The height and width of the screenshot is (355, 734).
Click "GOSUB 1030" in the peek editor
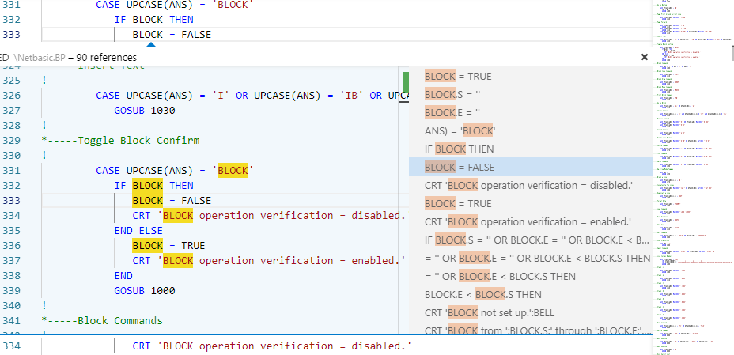coord(145,111)
